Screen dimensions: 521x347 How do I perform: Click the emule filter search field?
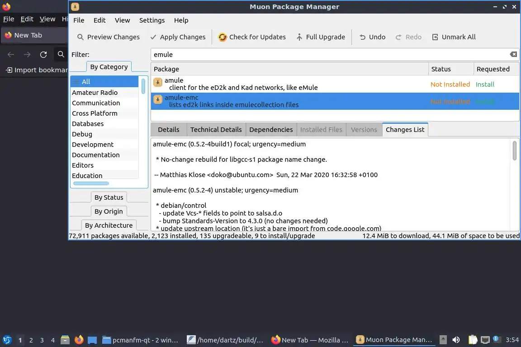click(x=331, y=55)
